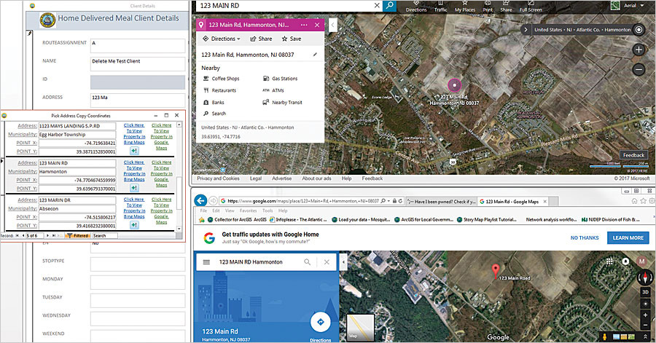The image size is (656, 343).
Task: Click Google Maps search magnifier icon
Action: (307, 262)
